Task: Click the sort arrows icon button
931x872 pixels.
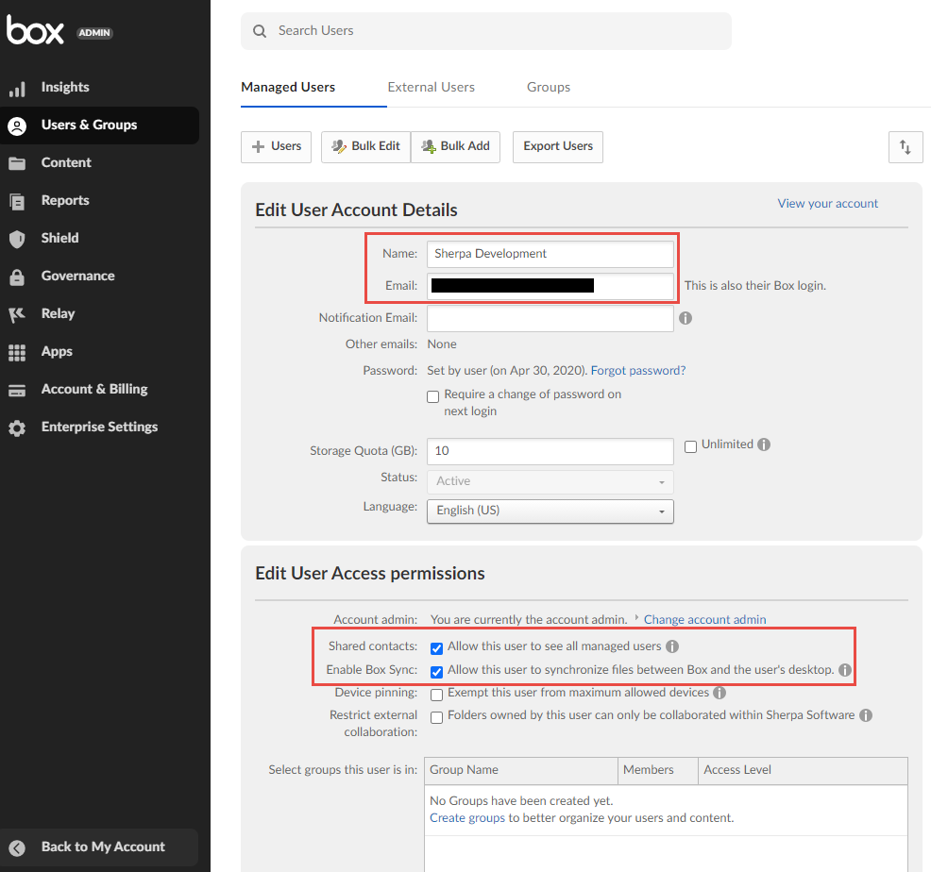Action: (x=906, y=146)
